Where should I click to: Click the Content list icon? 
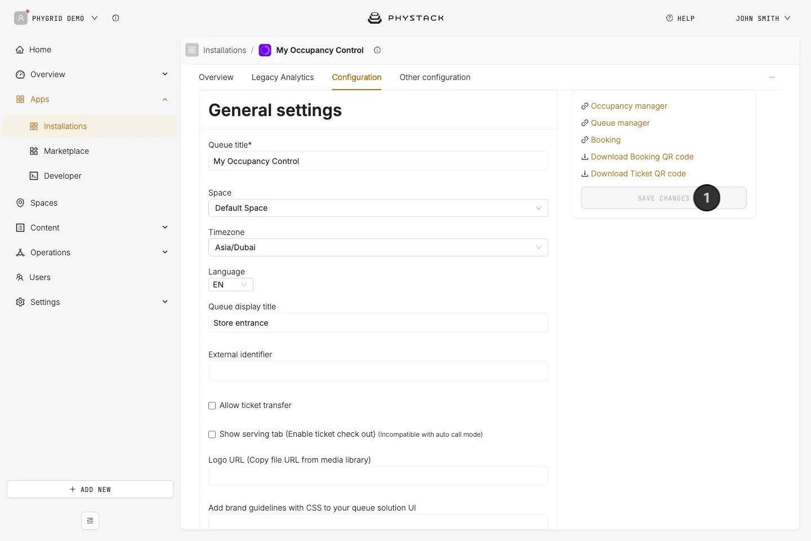(20, 228)
